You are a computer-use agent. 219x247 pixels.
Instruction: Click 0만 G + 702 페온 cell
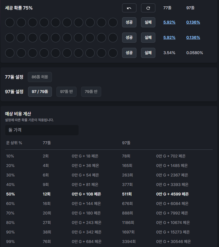171,156
